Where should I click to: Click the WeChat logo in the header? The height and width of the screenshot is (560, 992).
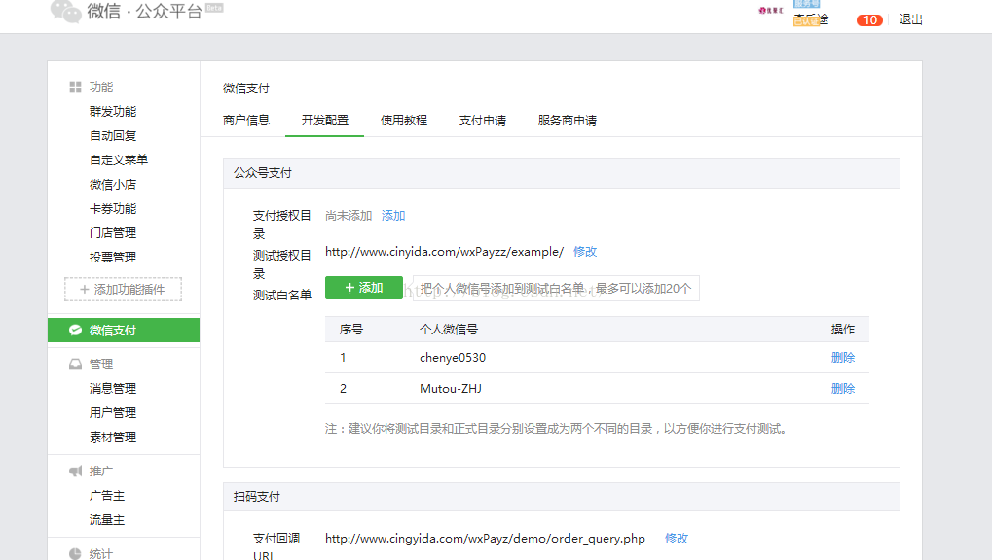coord(66,12)
